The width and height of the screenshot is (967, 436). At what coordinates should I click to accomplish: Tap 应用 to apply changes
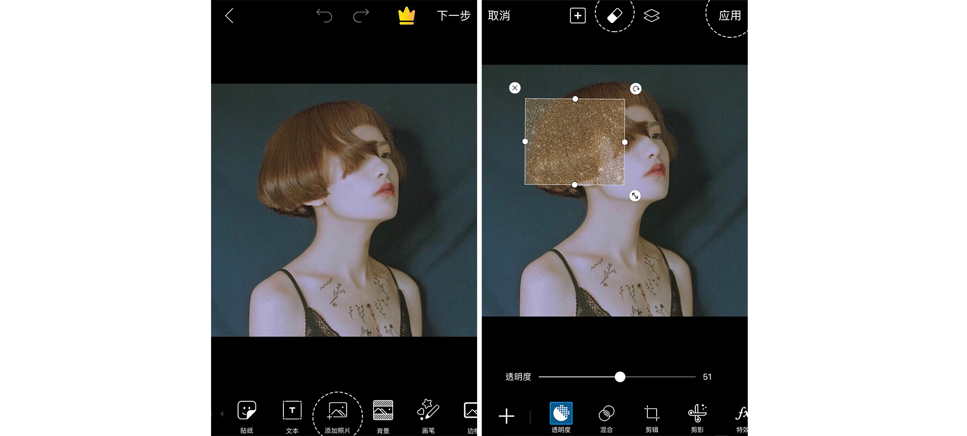point(729,16)
